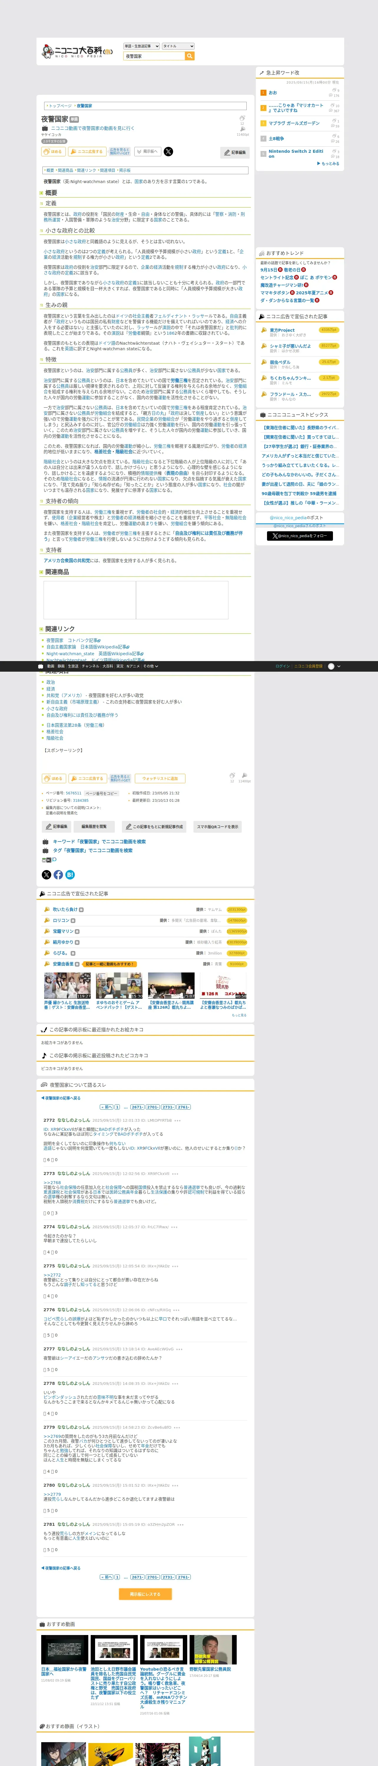Open the トップページ breadcrumb link
The width and height of the screenshot is (378, 1766).
(60, 106)
